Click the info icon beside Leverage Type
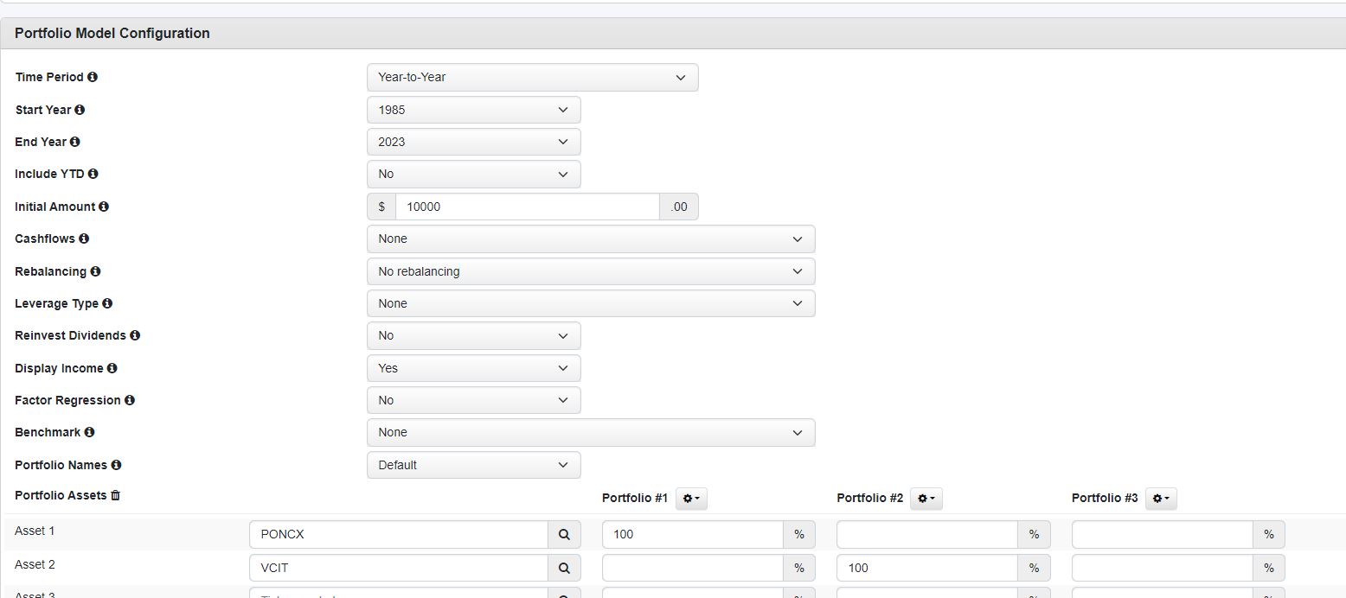 [107, 303]
